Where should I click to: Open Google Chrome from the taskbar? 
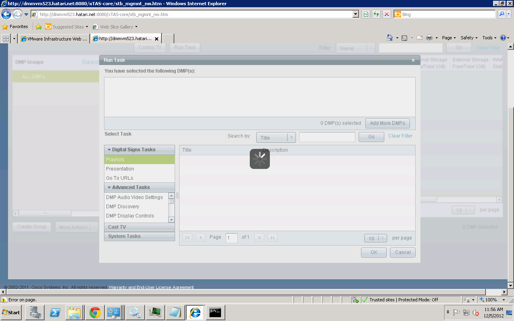click(95, 312)
